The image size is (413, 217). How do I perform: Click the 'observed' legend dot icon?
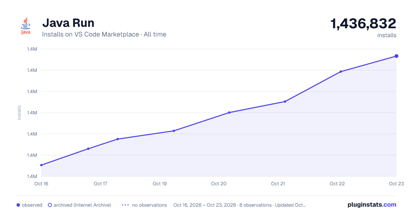(18, 205)
